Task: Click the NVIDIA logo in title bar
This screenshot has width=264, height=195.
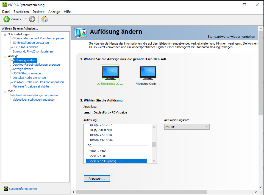Action: click(5, 5)
